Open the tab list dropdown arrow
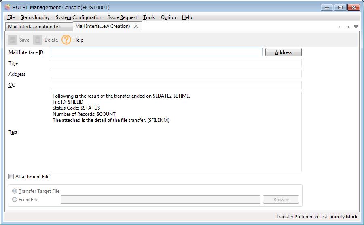This screenshot has height=225, width=364. [356, 27]
